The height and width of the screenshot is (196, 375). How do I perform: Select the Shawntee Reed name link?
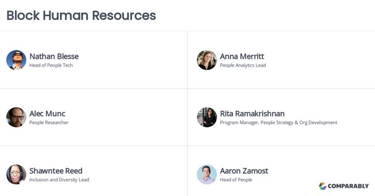click(x=56, y=171)
